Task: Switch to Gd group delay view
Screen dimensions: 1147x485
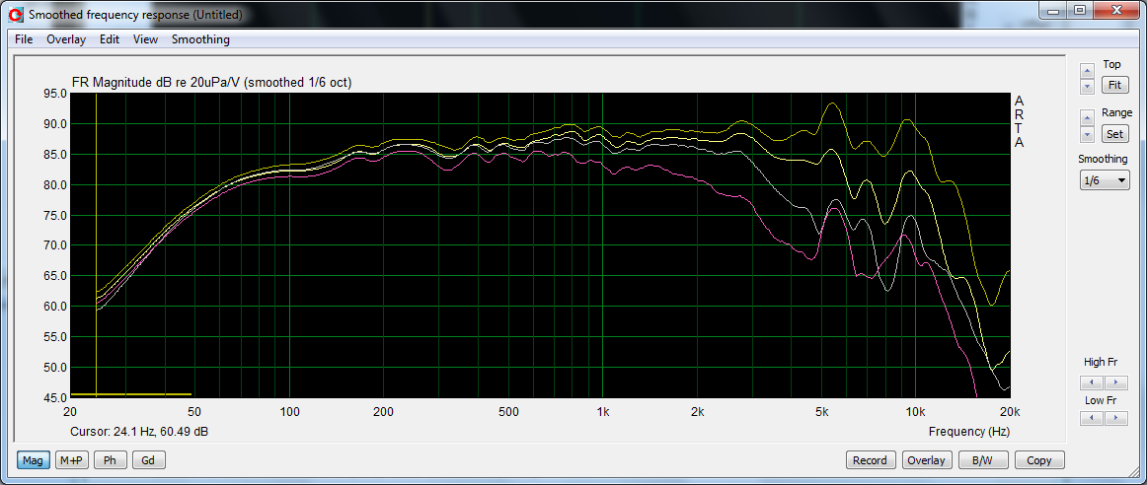Action: click(148, 460)
